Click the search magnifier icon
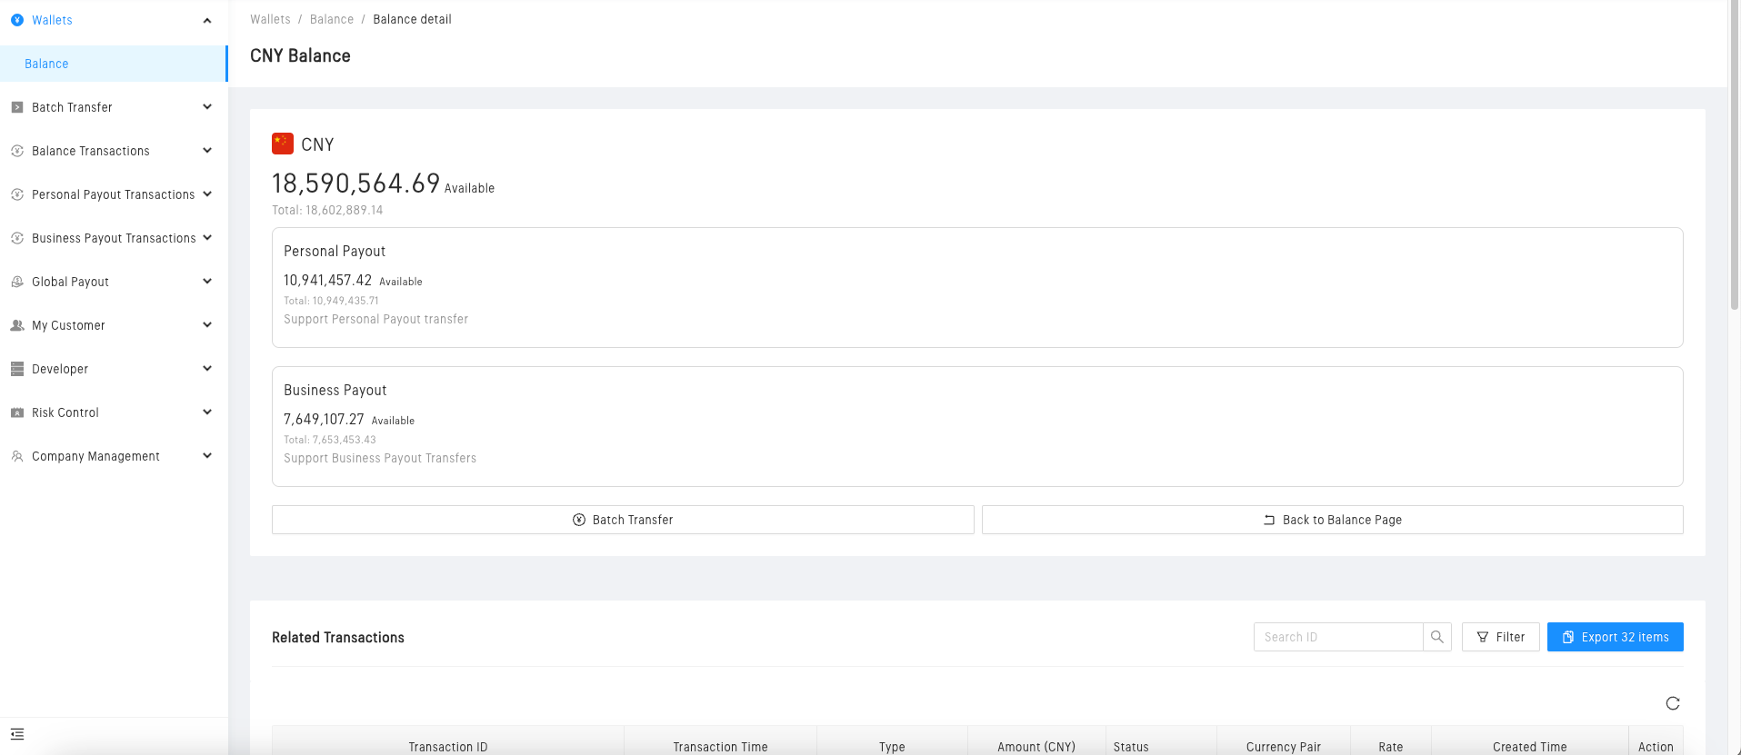 click(1437, 637)
